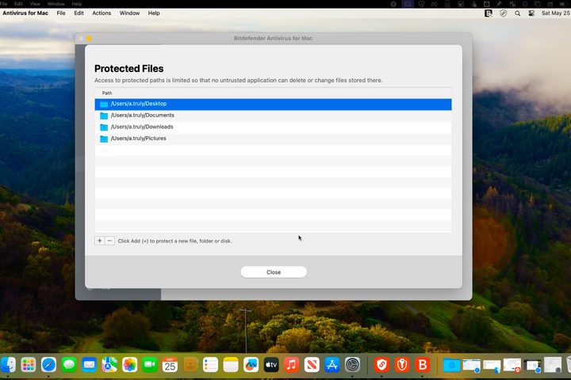
Task: Click the Add (+) button for protected paths
Action: (99, 241)
